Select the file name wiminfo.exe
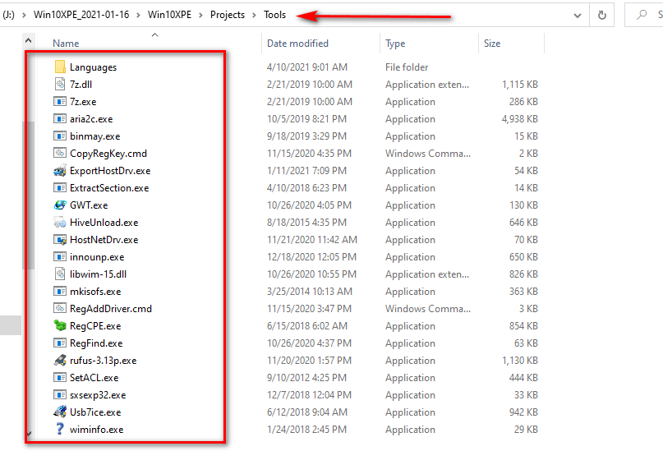Image resolution: width=663 pixels, height=451 pixels. pyautogui.click(x=96, y=430)
